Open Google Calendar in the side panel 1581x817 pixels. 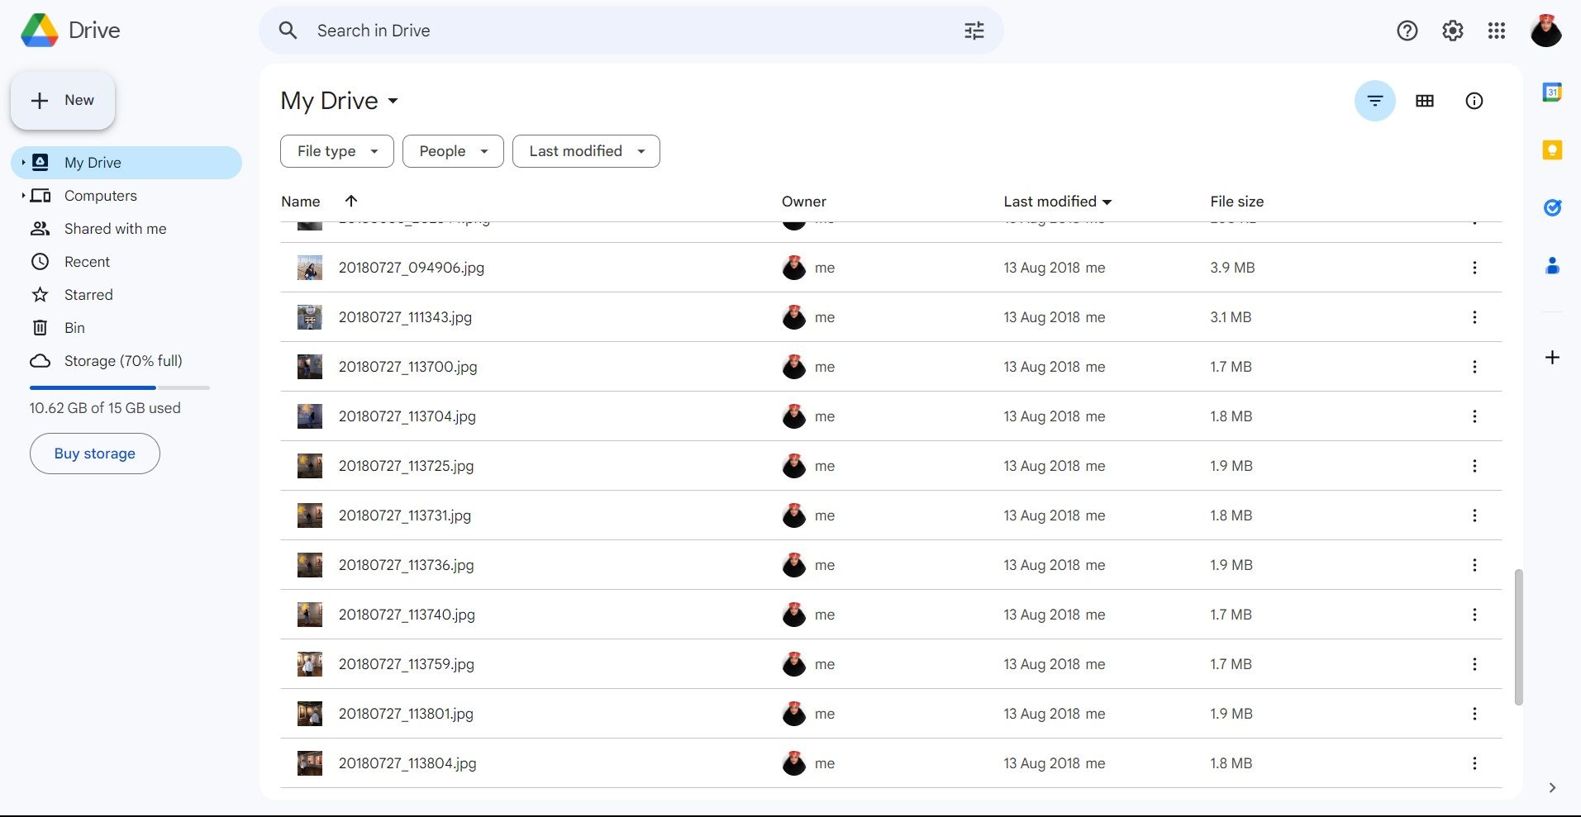click(1552, 92)
